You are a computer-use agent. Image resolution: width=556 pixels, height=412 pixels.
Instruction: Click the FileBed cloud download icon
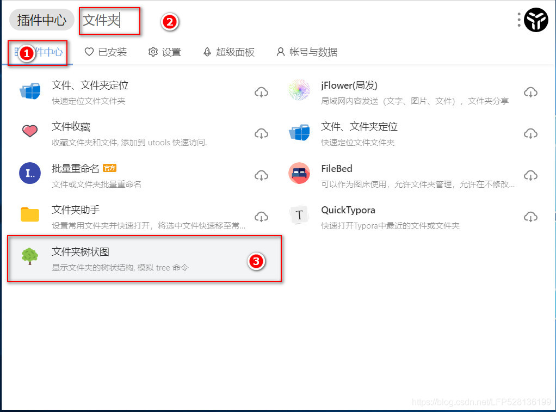530,175
